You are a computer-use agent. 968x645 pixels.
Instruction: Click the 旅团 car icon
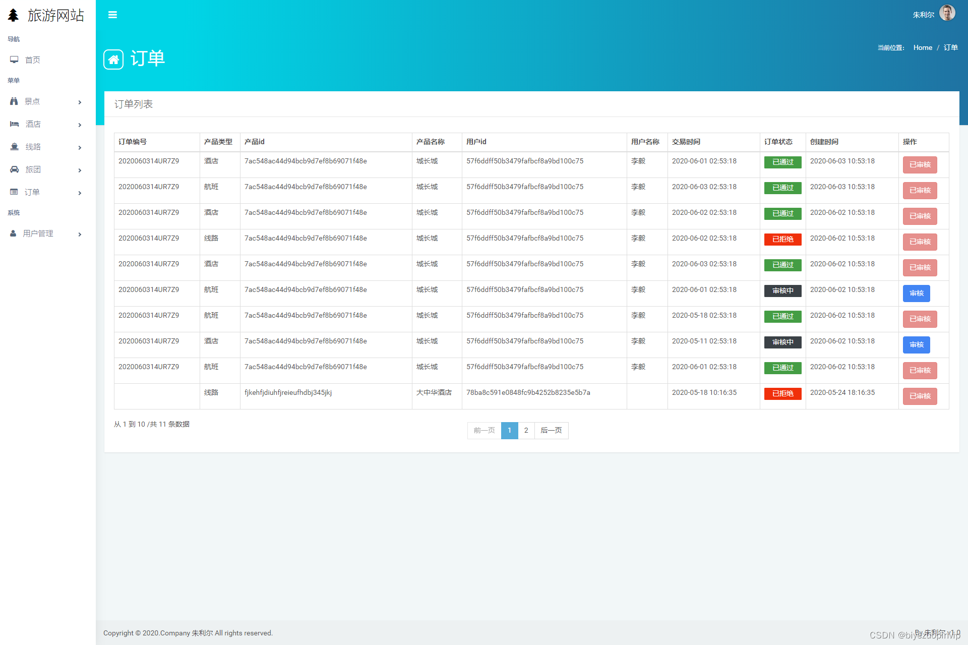pyautogui.click(x=14, y=169)
